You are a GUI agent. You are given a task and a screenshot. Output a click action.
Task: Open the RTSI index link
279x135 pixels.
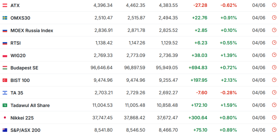pos(16,43)
